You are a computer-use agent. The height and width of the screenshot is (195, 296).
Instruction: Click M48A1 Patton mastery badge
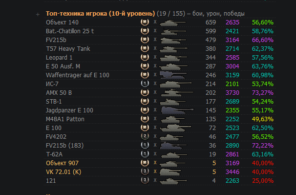click(145, 119)
